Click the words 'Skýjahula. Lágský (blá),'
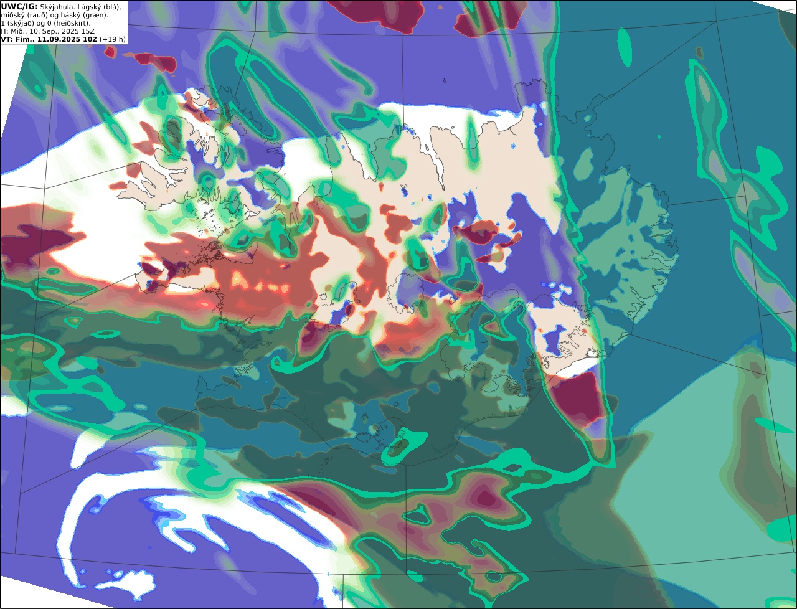Image resolution: width=797 pixels, height=609 pixels. click(x=81, y=6)
